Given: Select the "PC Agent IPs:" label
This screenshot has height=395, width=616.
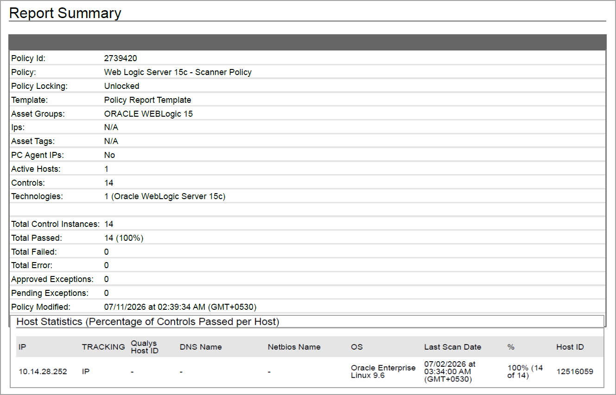Looking at the screenshot, I should point(37,155).
